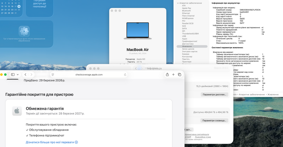Click date 18 in the calendar widget
The image size is (283, 147).
click(19, 6)
